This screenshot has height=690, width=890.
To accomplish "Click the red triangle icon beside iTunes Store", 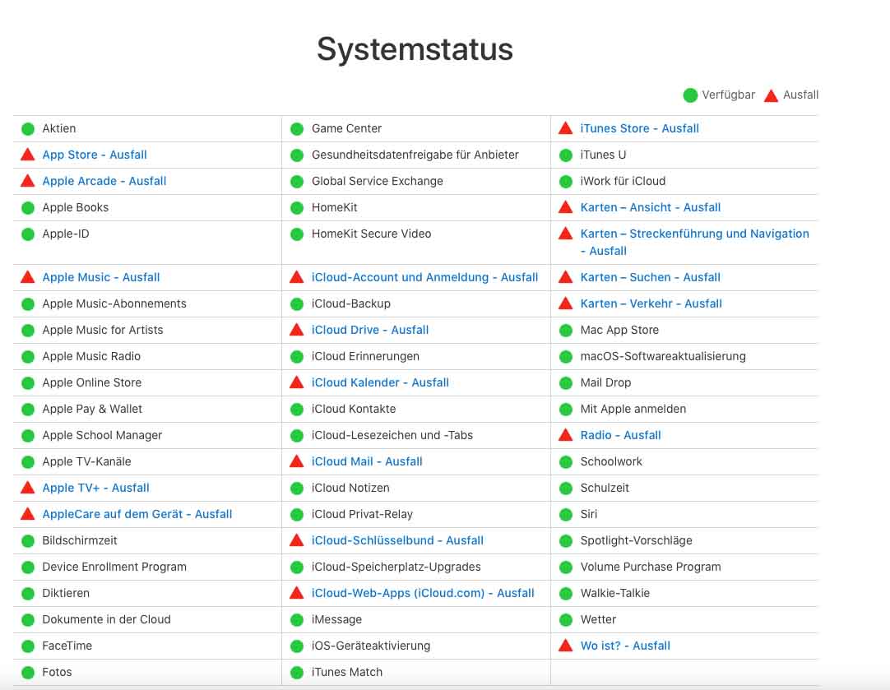I will [565, 128].
